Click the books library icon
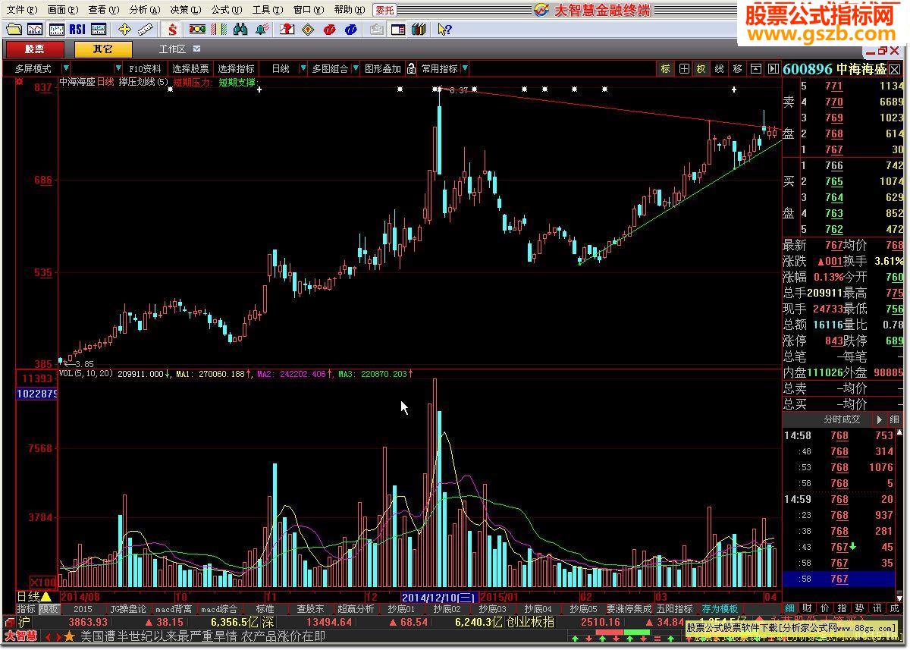This screenshot has height=650, width=910. coord(419,30)
